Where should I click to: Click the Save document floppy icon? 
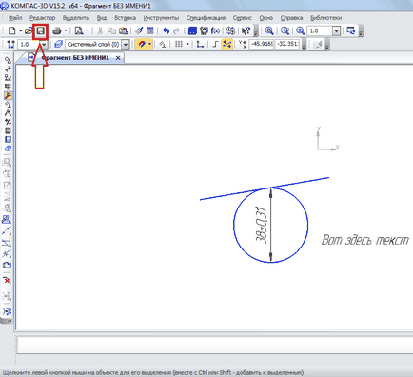click(x=40, y=30)
